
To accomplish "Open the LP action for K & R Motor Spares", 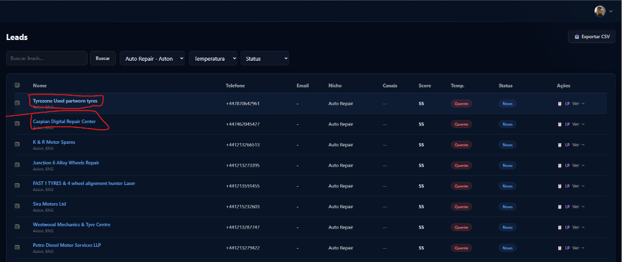I will (567, 145).
